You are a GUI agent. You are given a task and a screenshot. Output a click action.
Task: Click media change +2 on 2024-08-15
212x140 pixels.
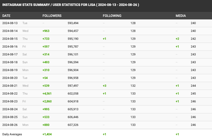[x=177, y=39]
